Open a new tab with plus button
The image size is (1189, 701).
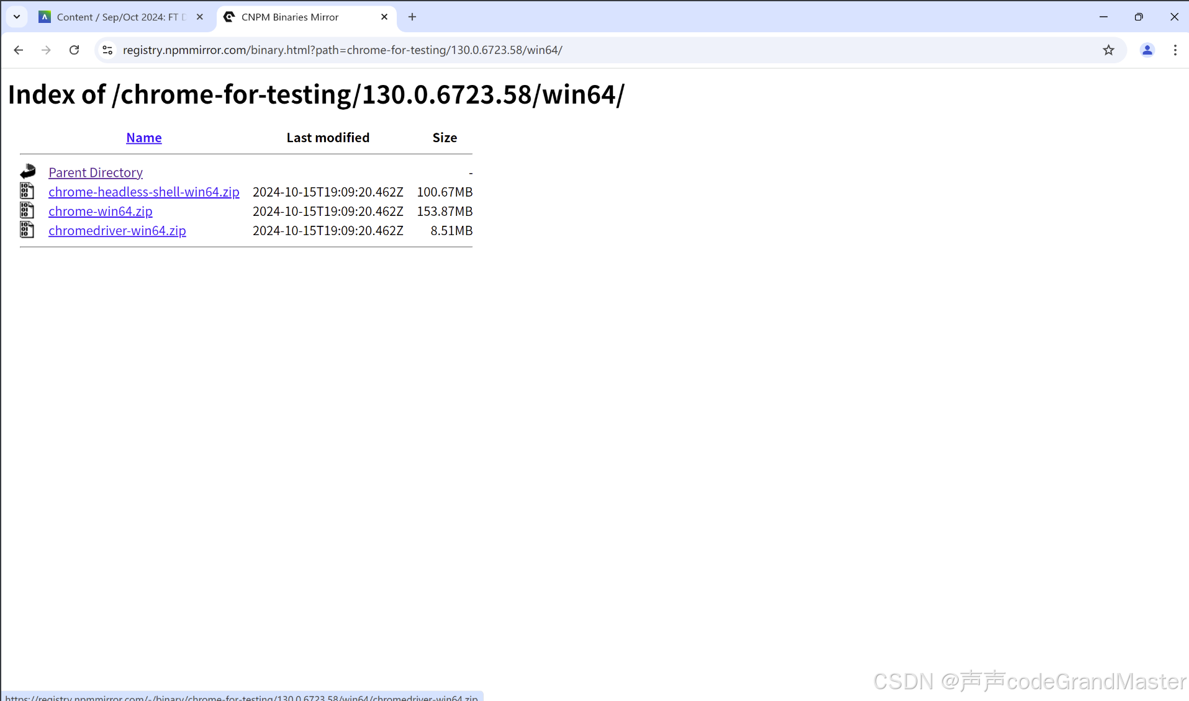412,17
